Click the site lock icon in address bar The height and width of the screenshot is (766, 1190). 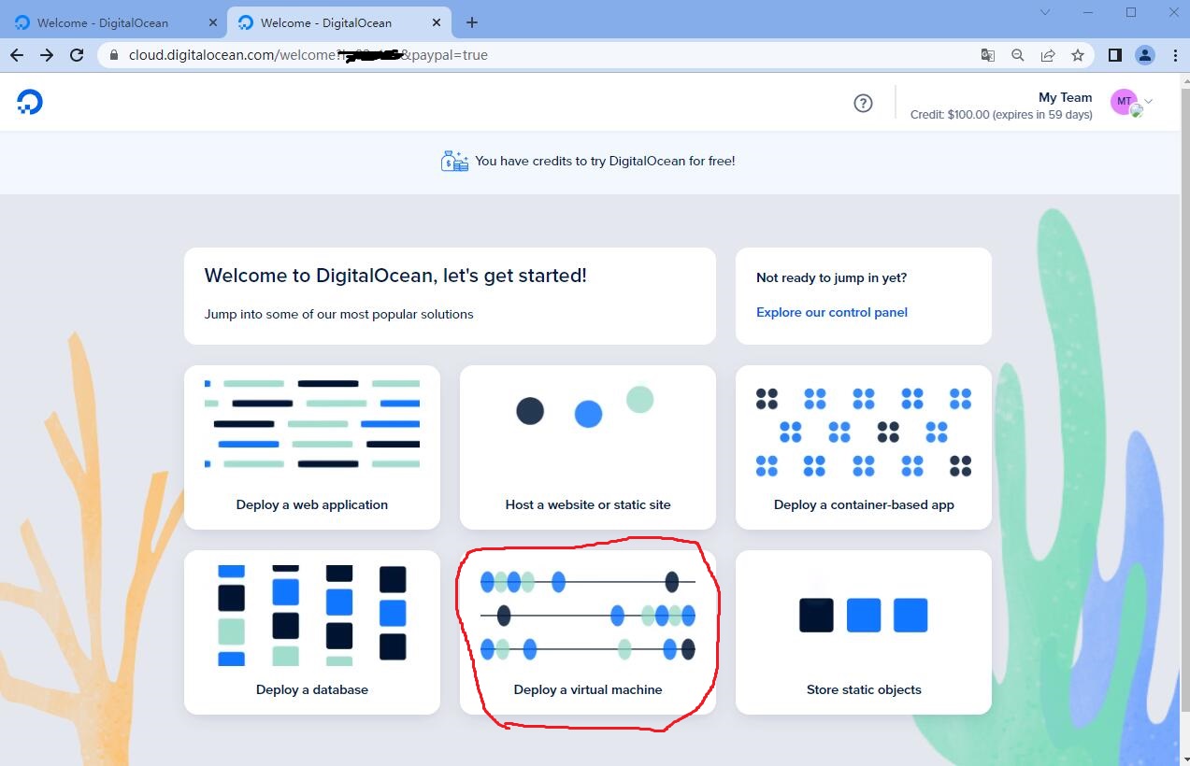pyautogui.click(x=115, y=55)
